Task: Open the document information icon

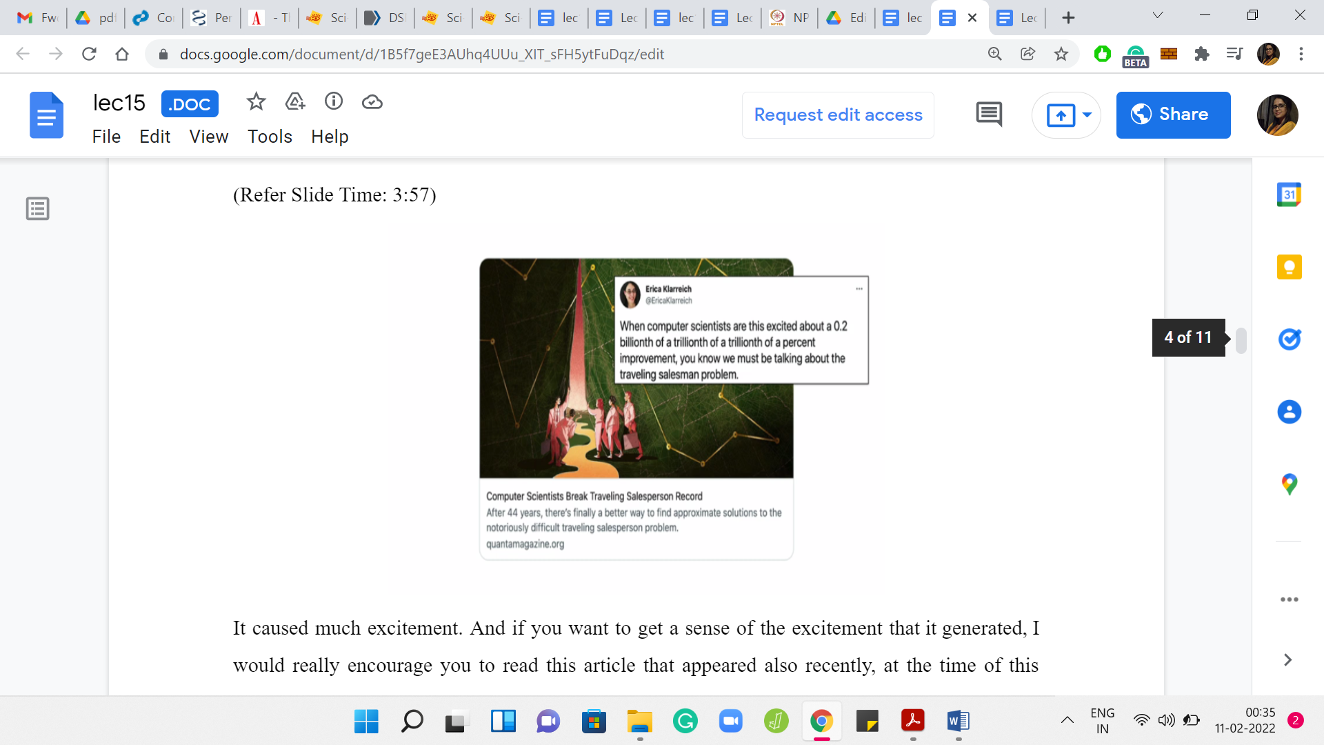Action: [x=334, y=102]
